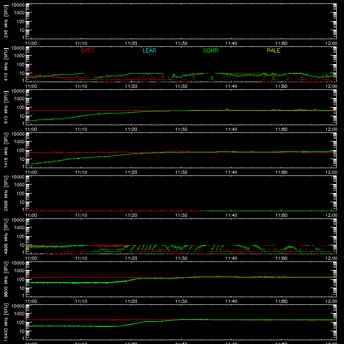
Task: Select the 245 MHz [SFU] axis title
Action: click(6, 21)
